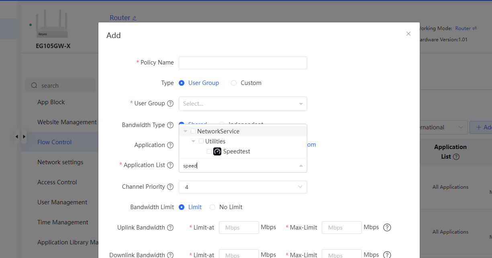Check the NetworkService checkbox
Image resolution: width=492 pixels, height=258 pixels.
pyautogui.click(x=193, y=131)
